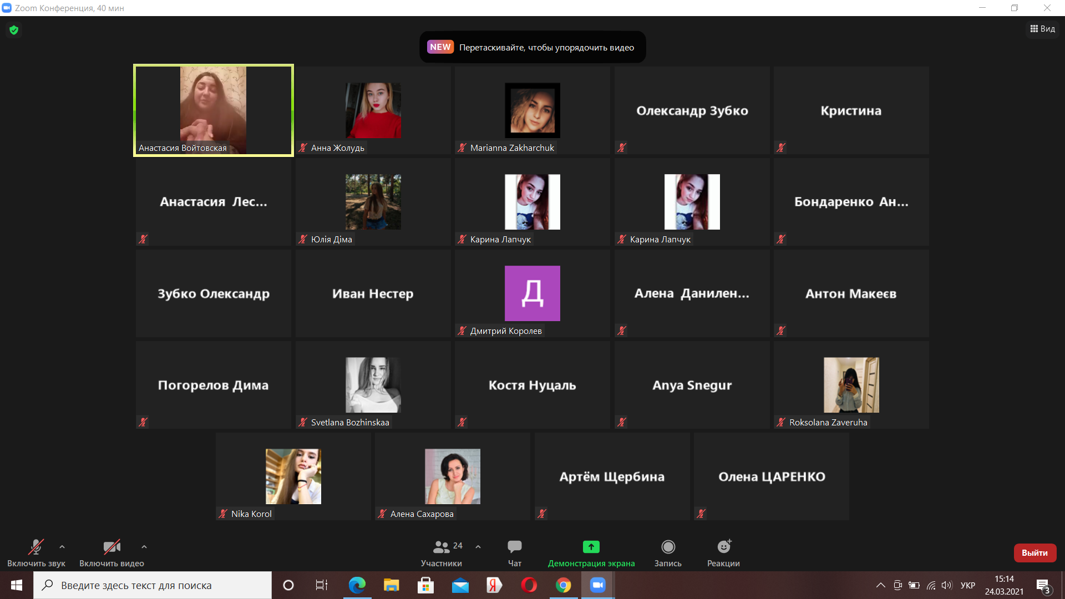Select Анастасия Войтовская's video tile
The height and width of the screenshot is (599, 1065).
(x=214, y=110)
